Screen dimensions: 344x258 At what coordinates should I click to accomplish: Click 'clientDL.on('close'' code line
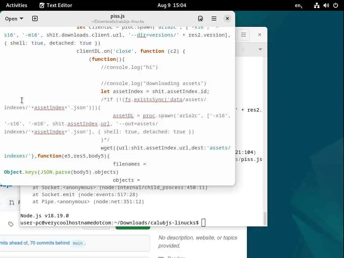click(x=131, y=51)
